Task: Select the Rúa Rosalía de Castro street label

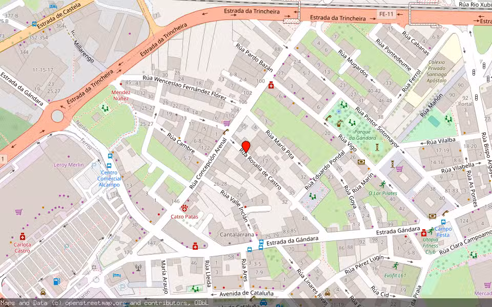Action: 260,169
